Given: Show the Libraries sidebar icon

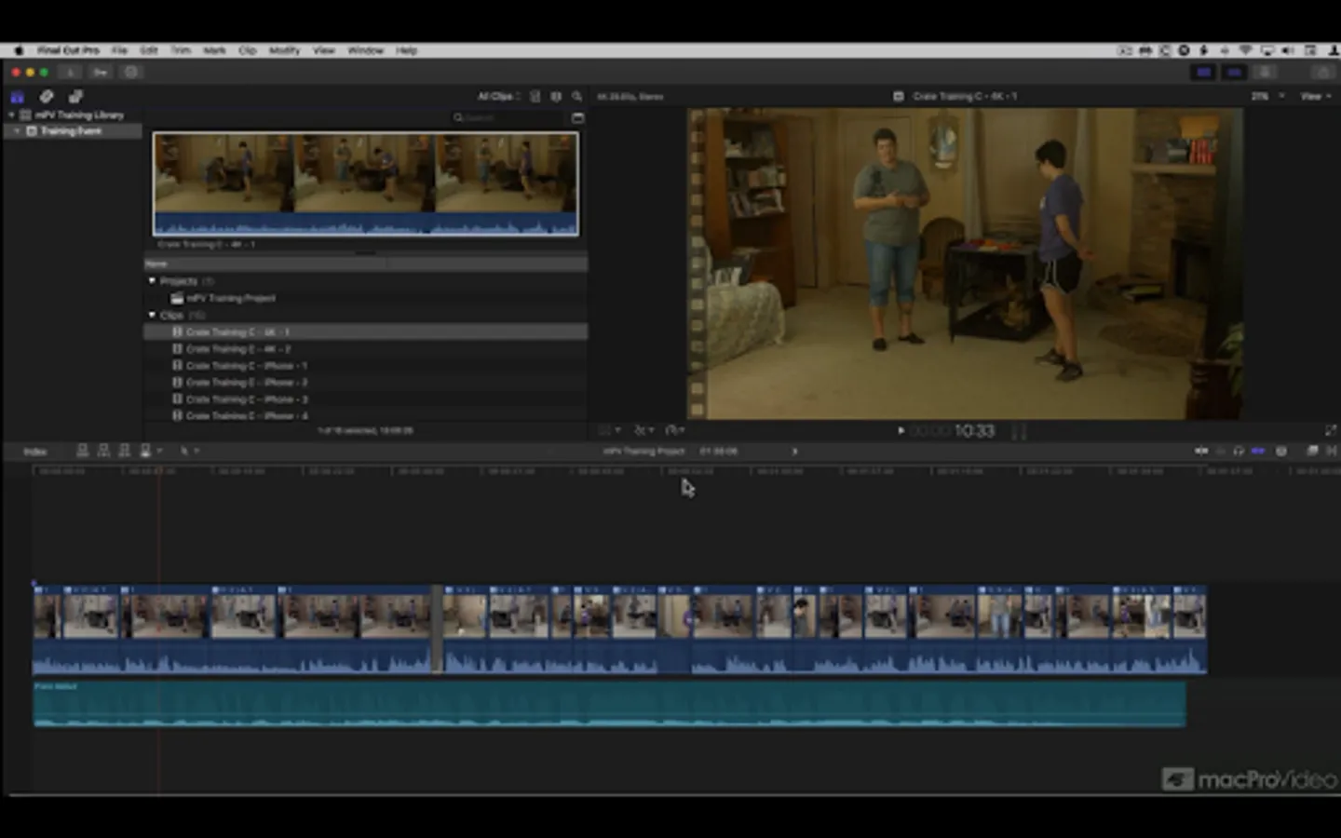Looking at the screenshot, I should click(x=17, y=97).
